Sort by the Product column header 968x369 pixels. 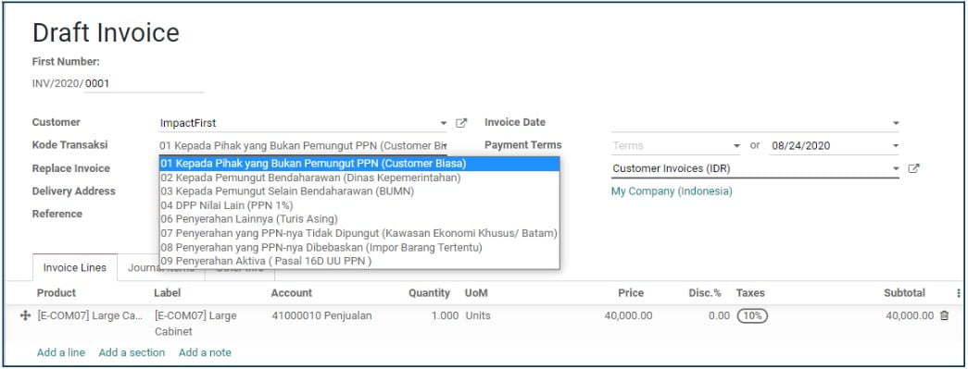(57, 292)
